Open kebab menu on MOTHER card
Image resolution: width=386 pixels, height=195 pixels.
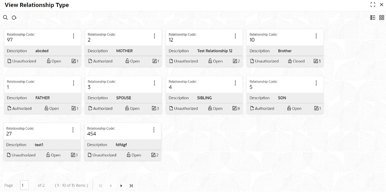coord(154,36)
